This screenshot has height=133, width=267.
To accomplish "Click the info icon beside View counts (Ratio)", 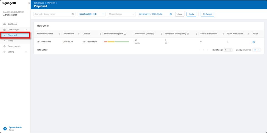I will (x=153, y=34).
